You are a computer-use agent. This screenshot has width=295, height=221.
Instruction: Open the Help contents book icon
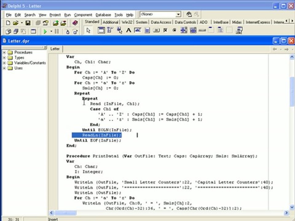[75, 23]
